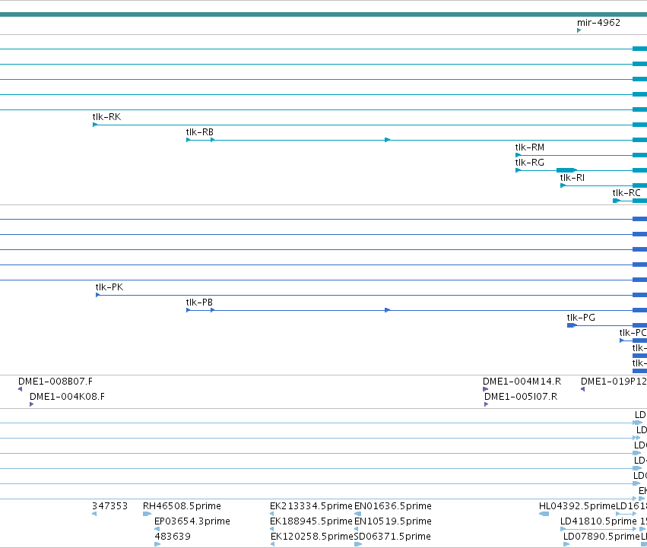Click the RH46508.5prime arrow glyph

point(147,514)
